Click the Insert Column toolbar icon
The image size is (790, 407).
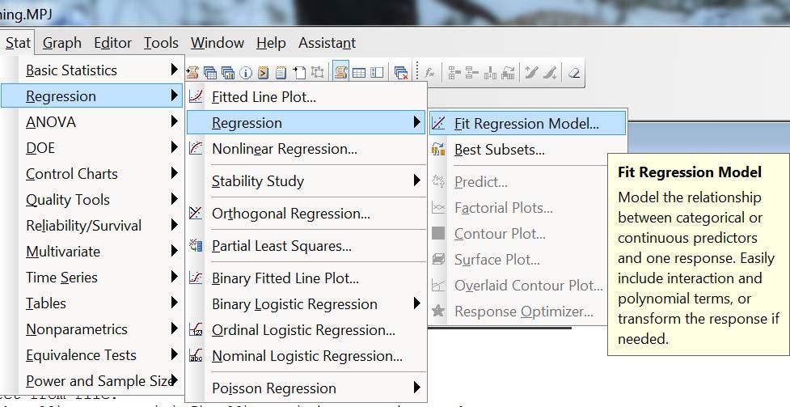(490, 73)
